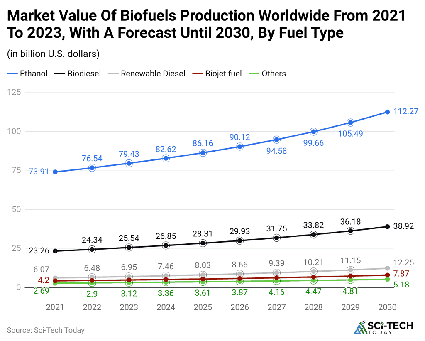Click the Biodiesel value label 26.85
Image resolution: width=425 pixels, height=341 pixels.
[x=166, y=236]
